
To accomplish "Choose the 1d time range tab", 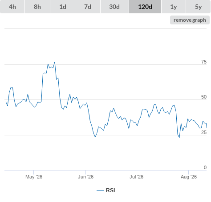I will [63, 7].
